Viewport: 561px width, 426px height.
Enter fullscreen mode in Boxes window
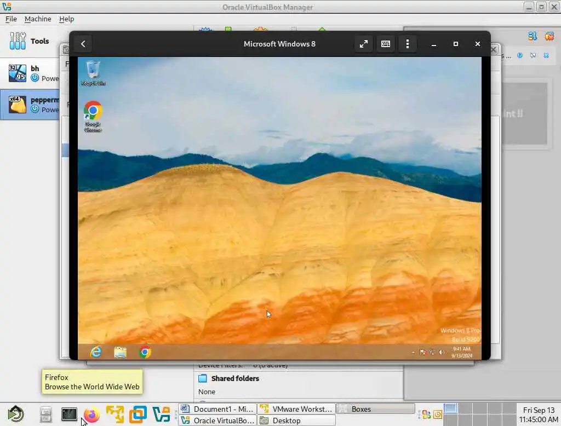(364, 44)
